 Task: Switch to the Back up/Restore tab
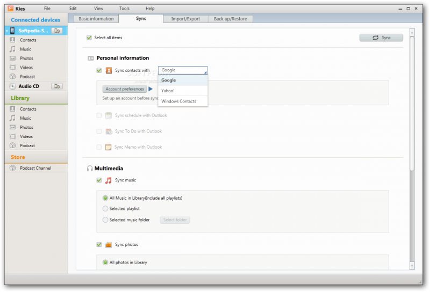click(x=231, y=19)
